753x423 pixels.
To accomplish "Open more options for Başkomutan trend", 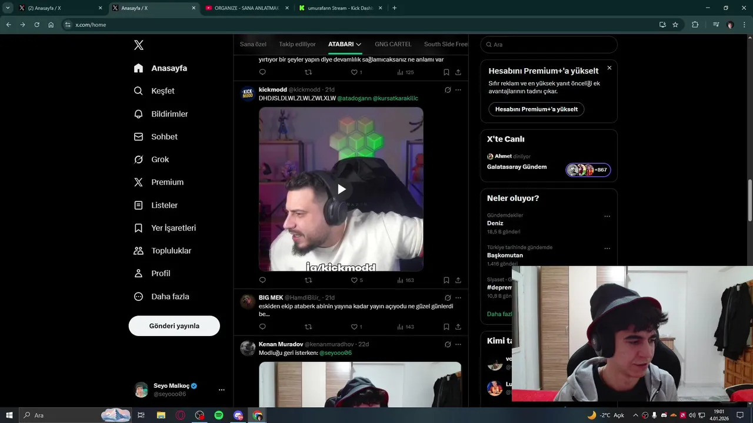I will [607, 249].
